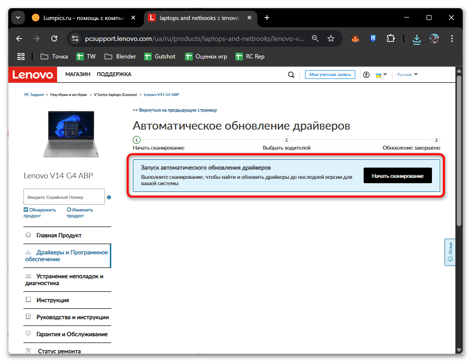Image resolution: width=471 pixels, height=362 pixels.
Task: Open site information icon in address bar
Action: click(x=75, y=38)
